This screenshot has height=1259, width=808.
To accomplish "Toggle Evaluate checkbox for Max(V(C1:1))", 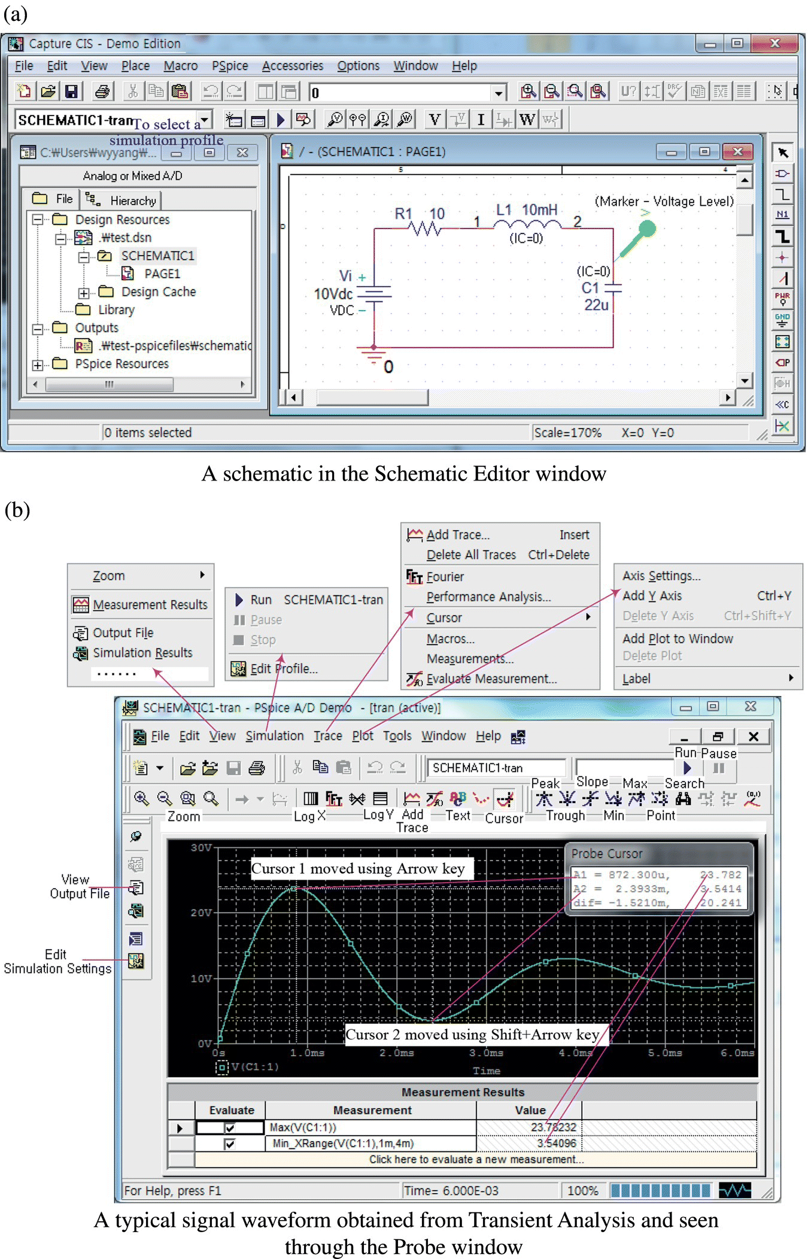I will [x=229, y=1127].
